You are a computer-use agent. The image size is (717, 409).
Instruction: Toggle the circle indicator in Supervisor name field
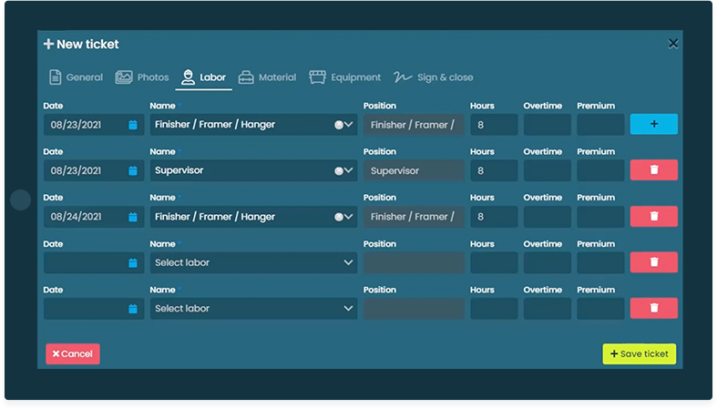click(338, 170)
